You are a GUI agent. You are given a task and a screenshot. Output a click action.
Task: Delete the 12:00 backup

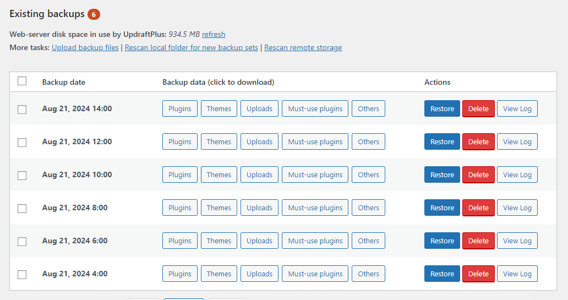pyautogui.click(x=478, y=141)
